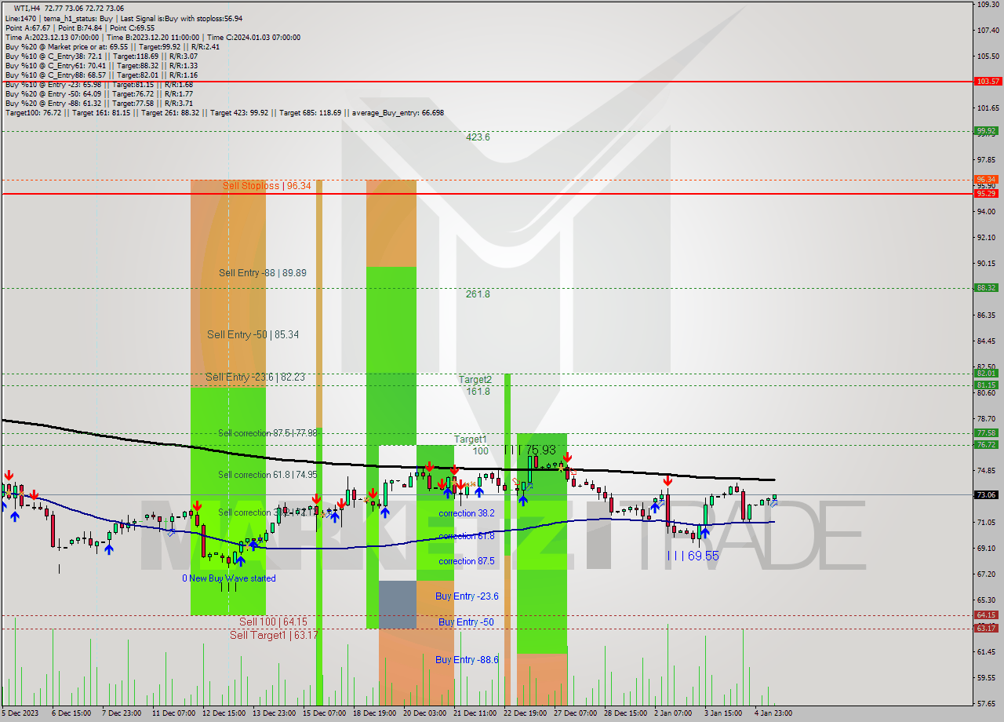Select the 'Sell Entry -88 | 89.89' label
The width and height of the screenshot is (1004, 722).
coord(263,273)
